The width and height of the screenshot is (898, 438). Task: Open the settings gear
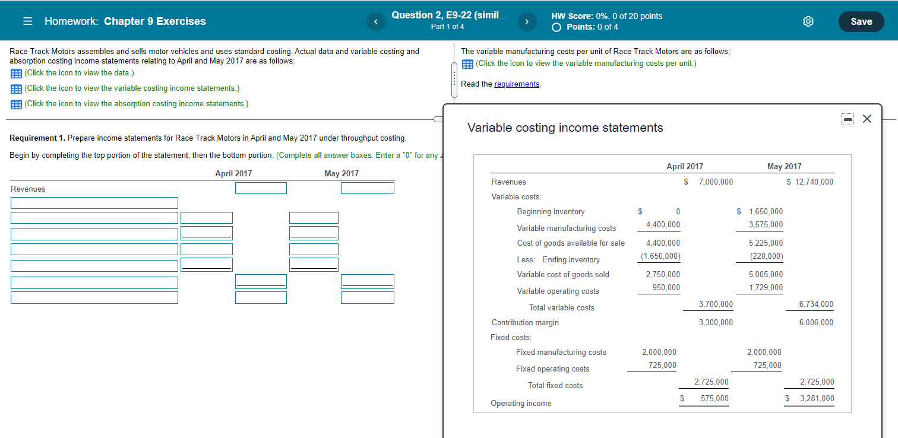pyautogui.click(x=808, y=21)
